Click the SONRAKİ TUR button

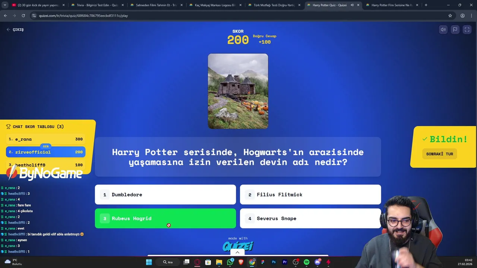(x=439, y=154)
